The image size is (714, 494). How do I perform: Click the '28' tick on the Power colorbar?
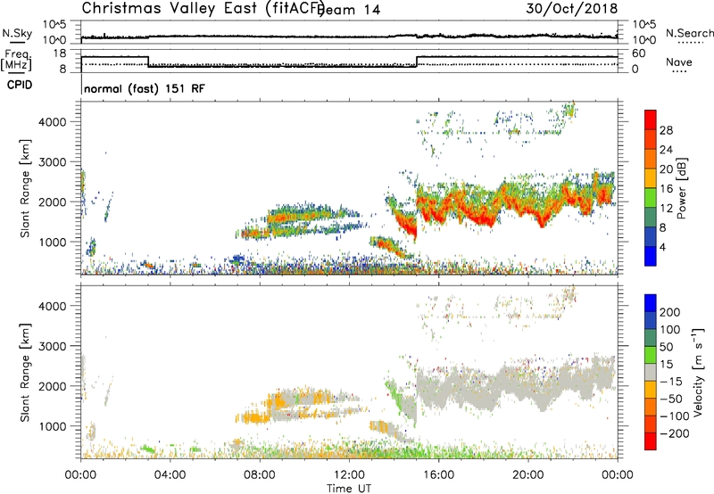point(666,130)
